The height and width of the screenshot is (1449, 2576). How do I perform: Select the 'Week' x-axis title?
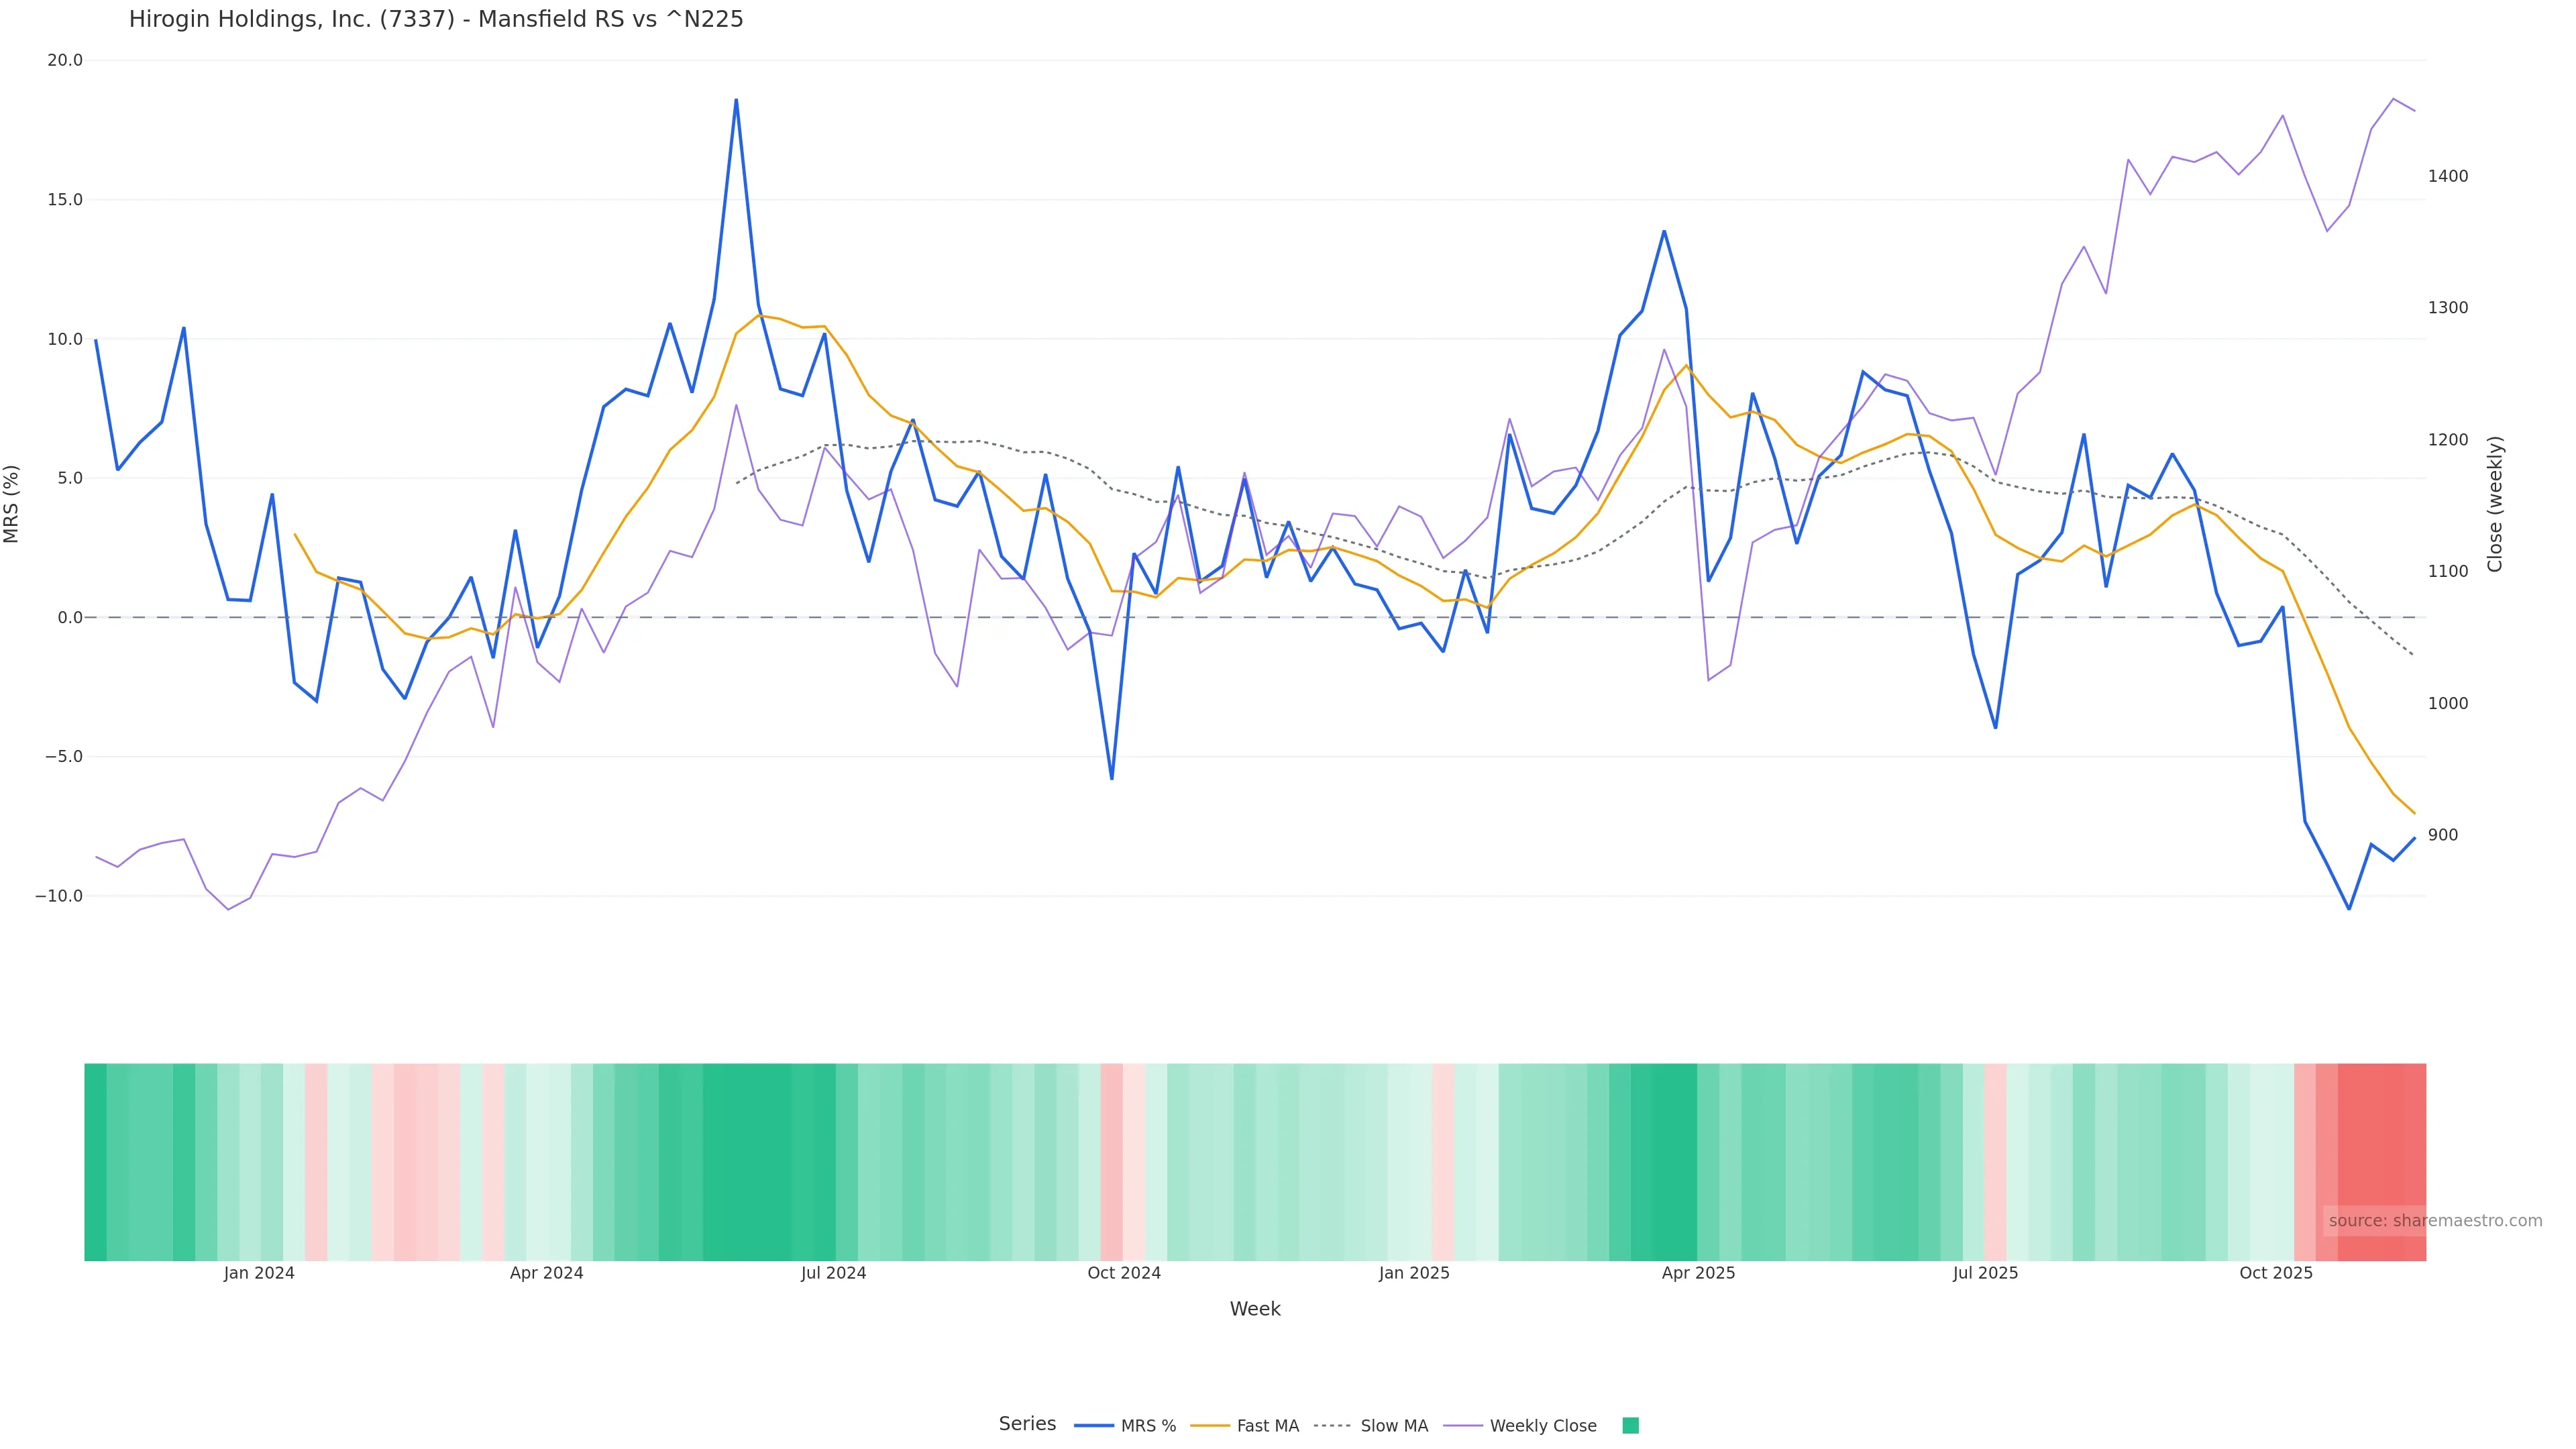(1254, 1309)
